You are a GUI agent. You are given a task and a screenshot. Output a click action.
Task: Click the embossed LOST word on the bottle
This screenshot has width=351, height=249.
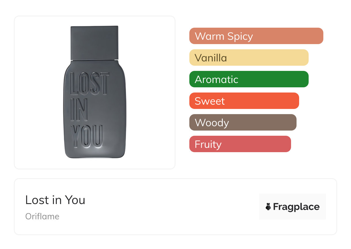point(90,84)
